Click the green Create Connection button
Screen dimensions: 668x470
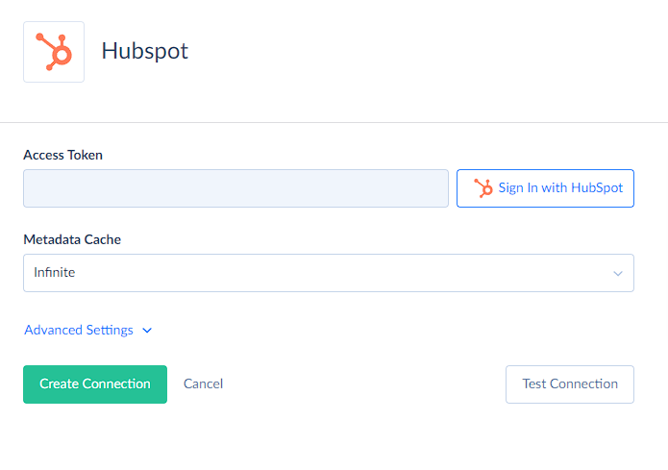95,384
